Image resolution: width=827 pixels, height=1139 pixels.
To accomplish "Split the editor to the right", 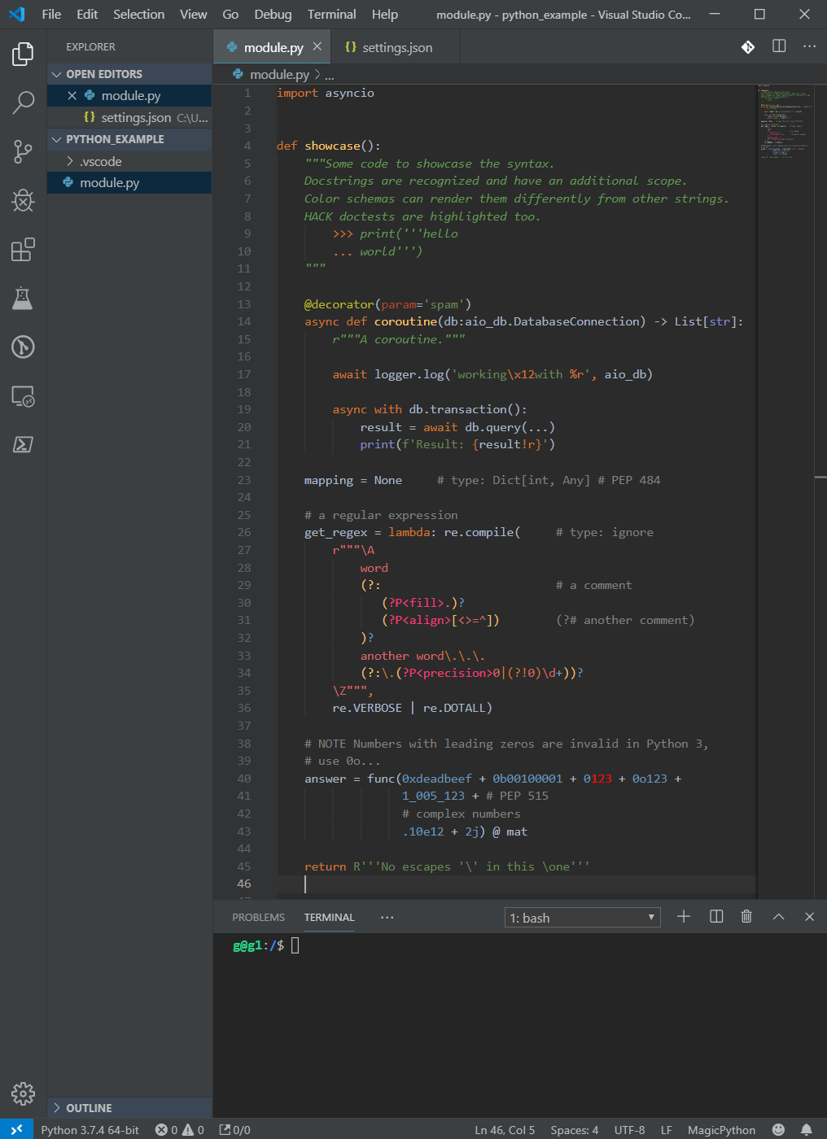I will (x=779, y=46).
